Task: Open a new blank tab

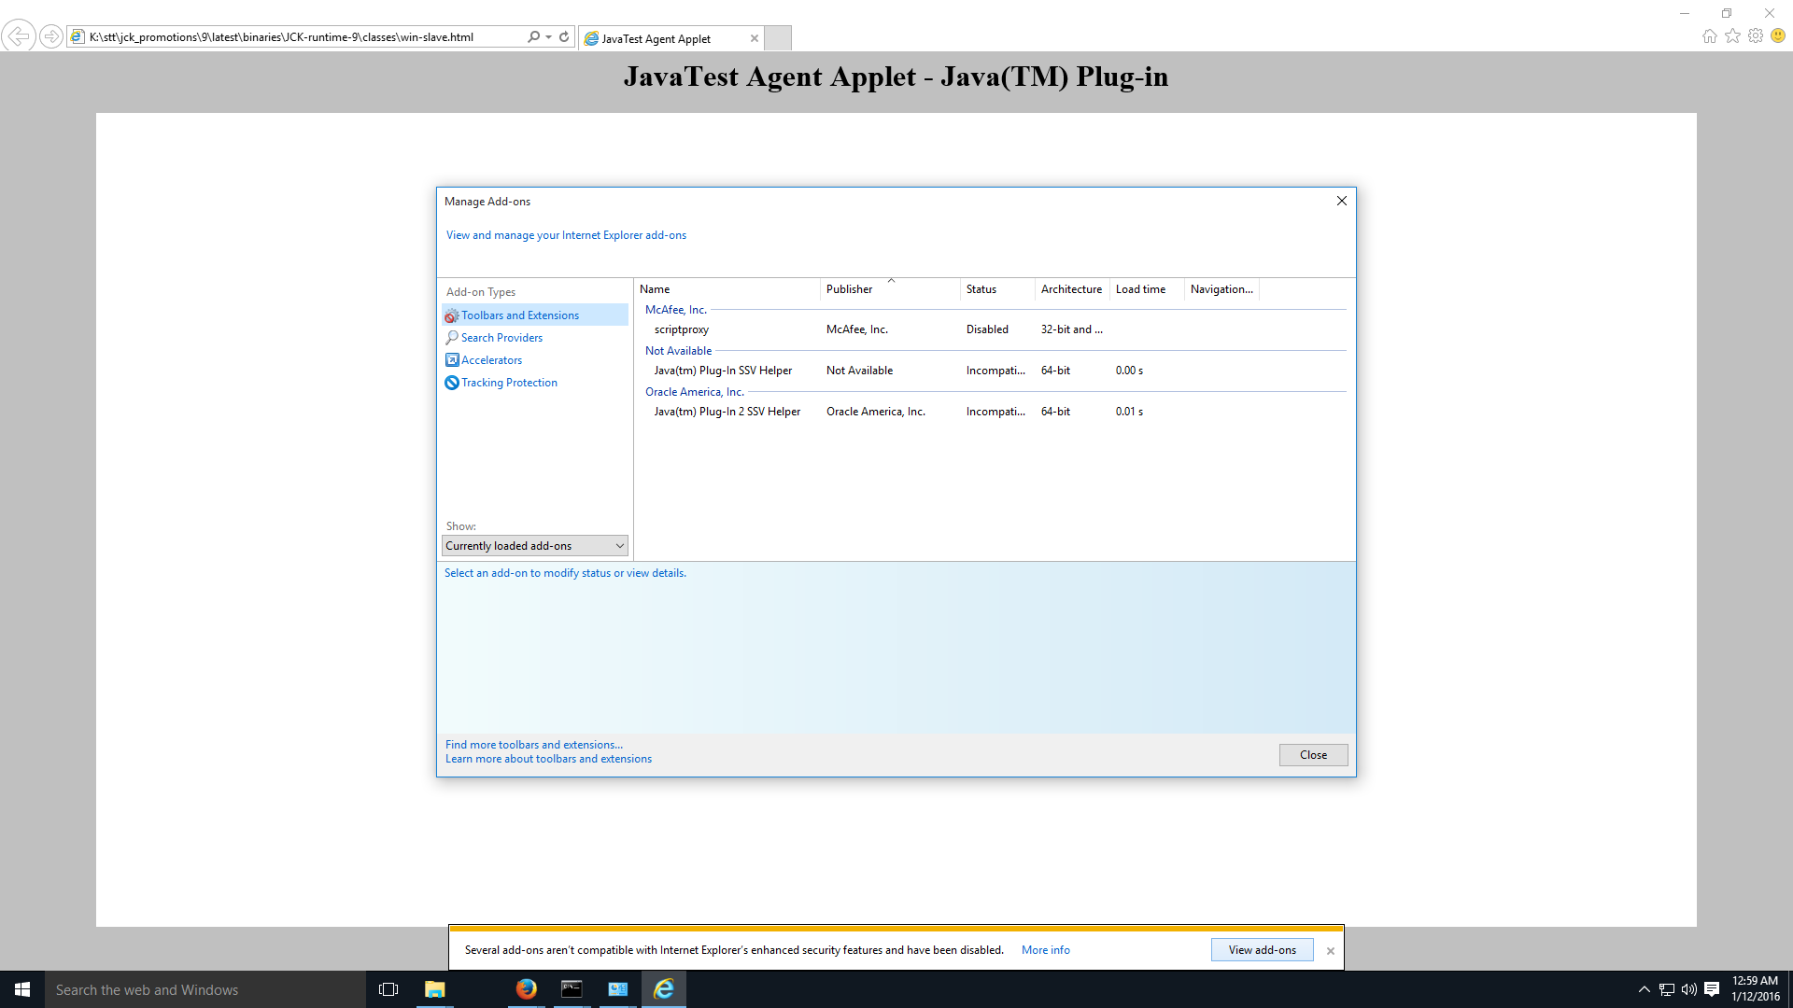Action: point(778,38)
